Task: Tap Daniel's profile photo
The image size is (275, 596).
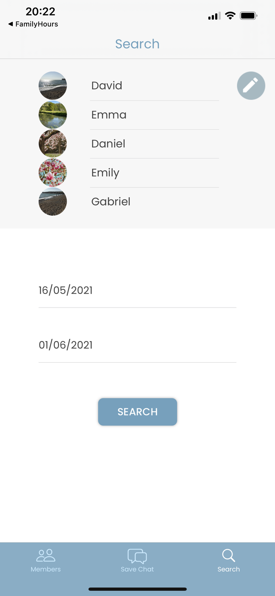Action: (53, 143)
